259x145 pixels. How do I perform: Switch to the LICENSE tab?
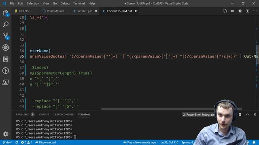point(24,11)
